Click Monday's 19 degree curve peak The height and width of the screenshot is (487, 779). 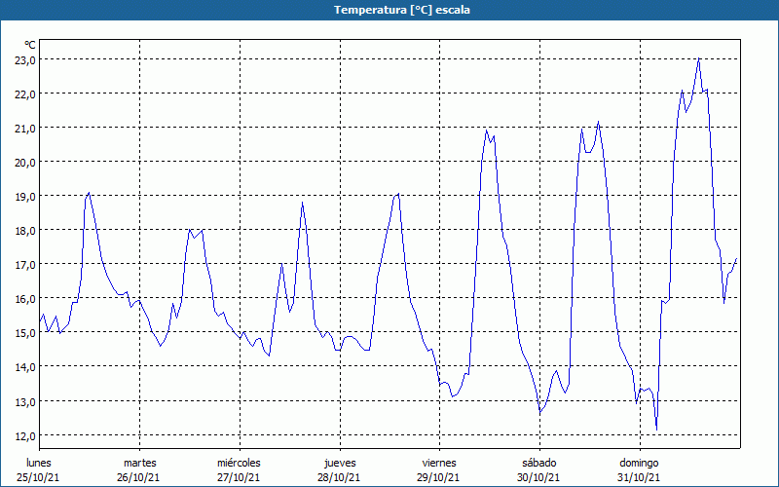click(x=89, y=193)
